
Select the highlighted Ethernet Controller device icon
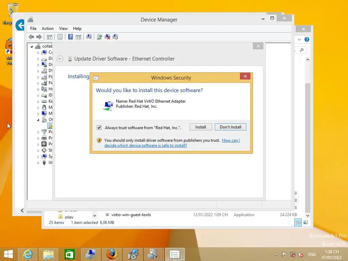pos(50,126)
